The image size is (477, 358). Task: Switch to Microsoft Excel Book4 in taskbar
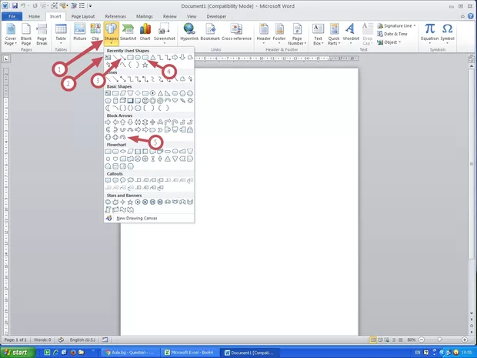(x=189, y=353)
